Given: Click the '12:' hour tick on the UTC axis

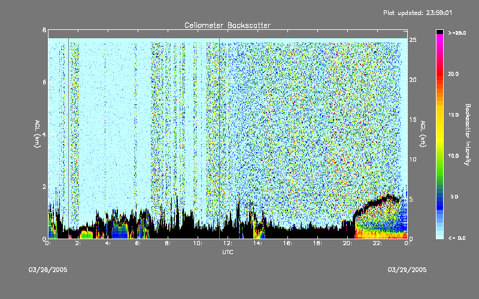Looking at the screenshot, I should coord(228,243).
